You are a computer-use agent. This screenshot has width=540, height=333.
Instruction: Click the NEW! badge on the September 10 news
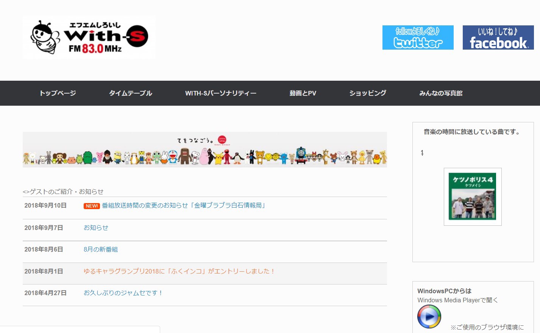pos(92,206)
